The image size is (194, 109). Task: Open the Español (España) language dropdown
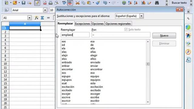[141, 16]
